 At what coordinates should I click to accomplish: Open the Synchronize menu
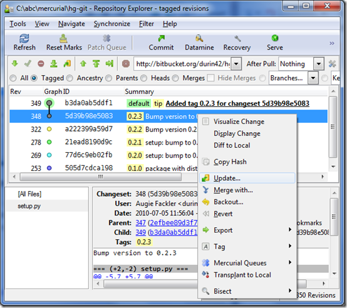click(112, 24)
